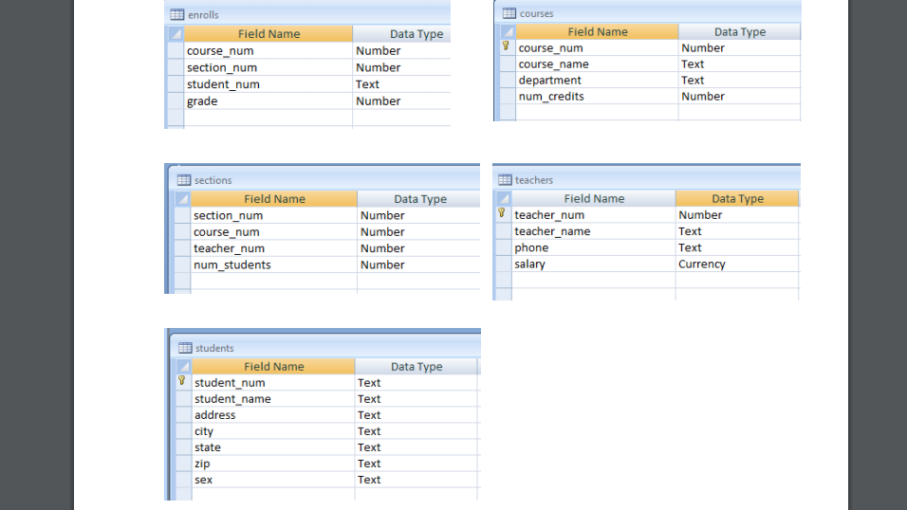Select the Data Type header in teachers table
This screenshot has height=510, width=907.
(x=737, y=198)
